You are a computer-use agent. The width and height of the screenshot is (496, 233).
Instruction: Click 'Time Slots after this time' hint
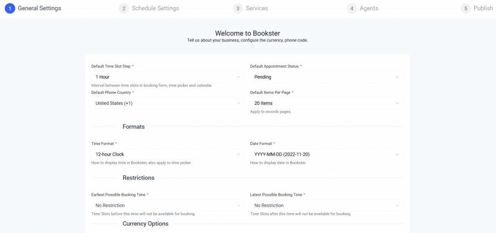pos(300,214)
